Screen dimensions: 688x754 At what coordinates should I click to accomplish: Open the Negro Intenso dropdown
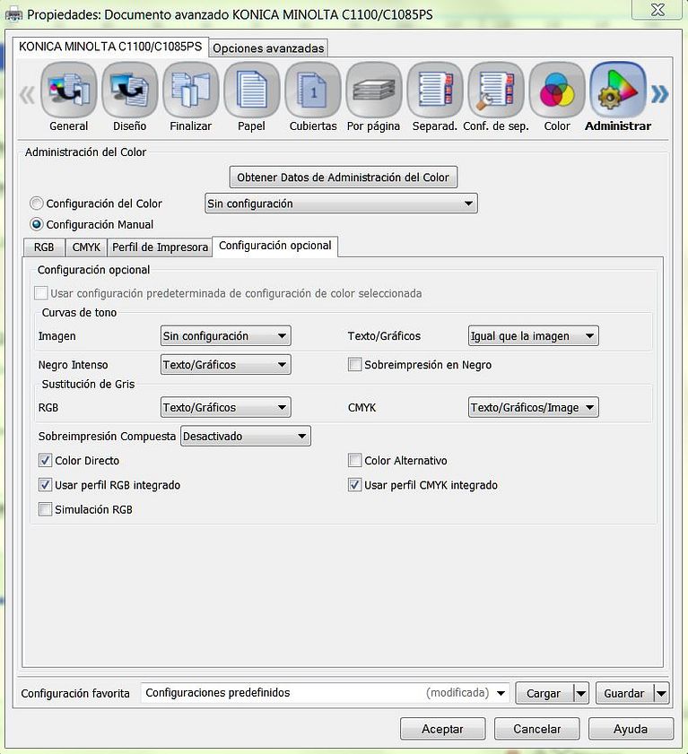[226, 365]
